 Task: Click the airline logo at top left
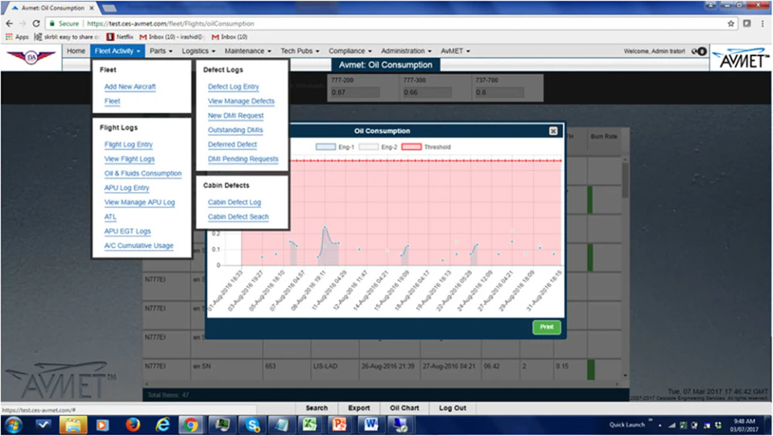point(31,56)
